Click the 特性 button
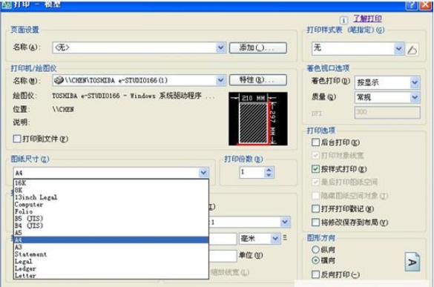This screenshot has height=287, width=434. click(x=258, y=80)
